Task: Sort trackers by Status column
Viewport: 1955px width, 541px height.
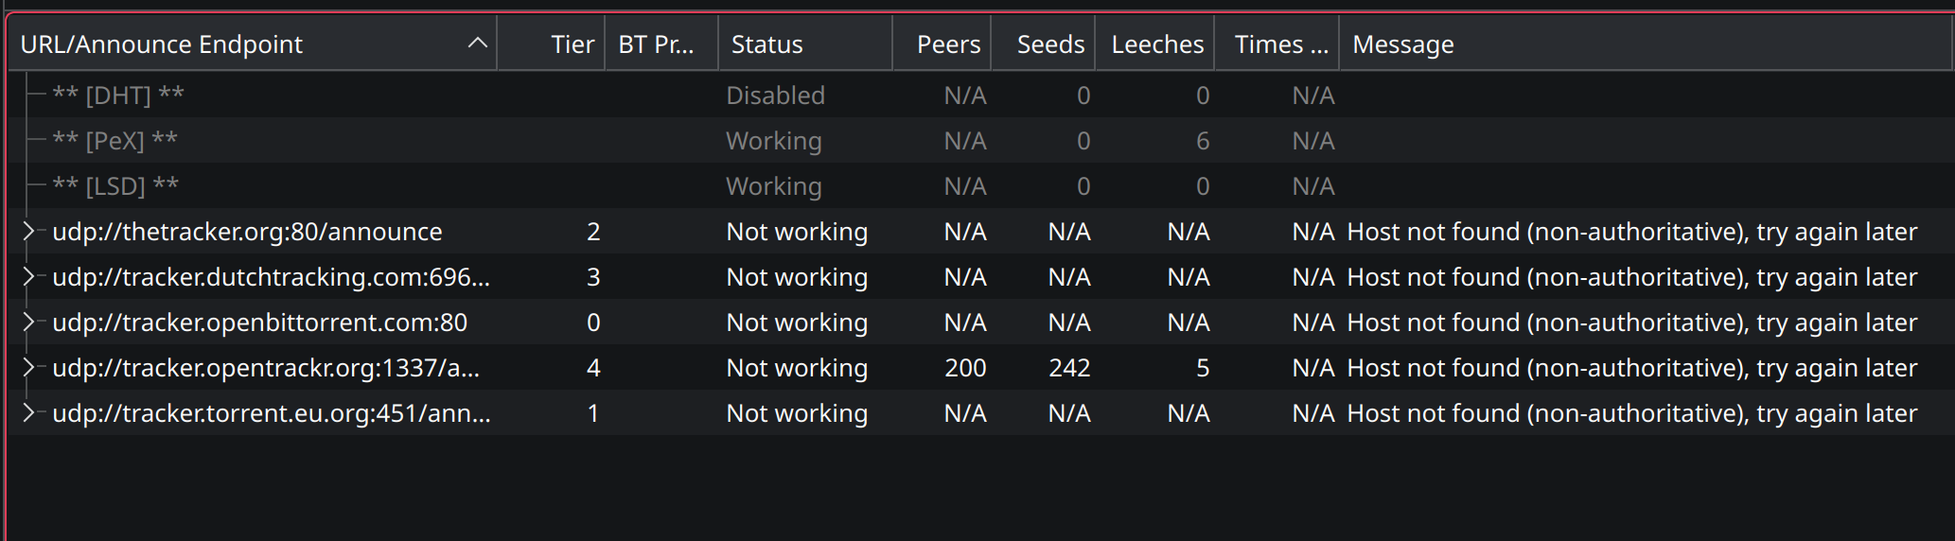Action: click(766, 44)
